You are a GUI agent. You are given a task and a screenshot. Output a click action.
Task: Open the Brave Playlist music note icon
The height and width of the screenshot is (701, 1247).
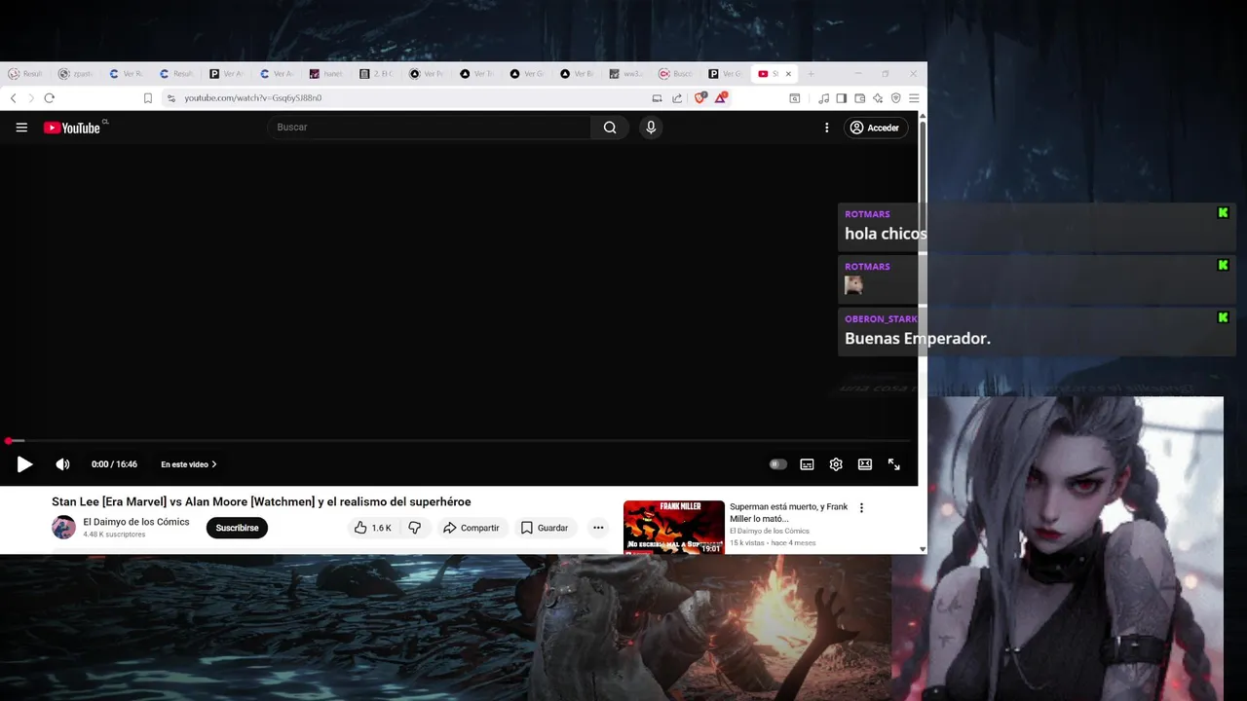point(824,98)
